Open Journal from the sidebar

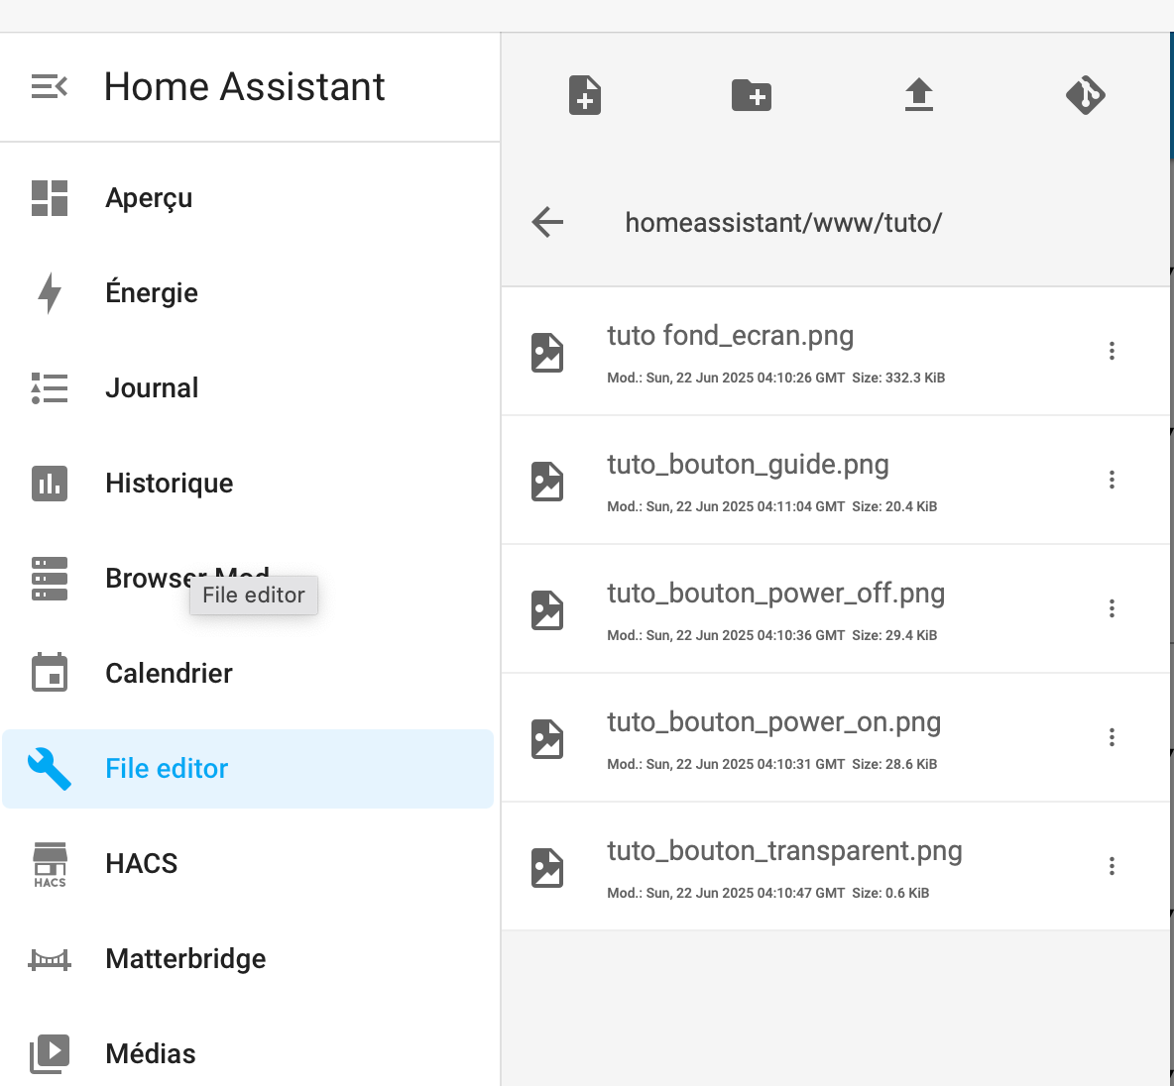(x=152, y=388)
